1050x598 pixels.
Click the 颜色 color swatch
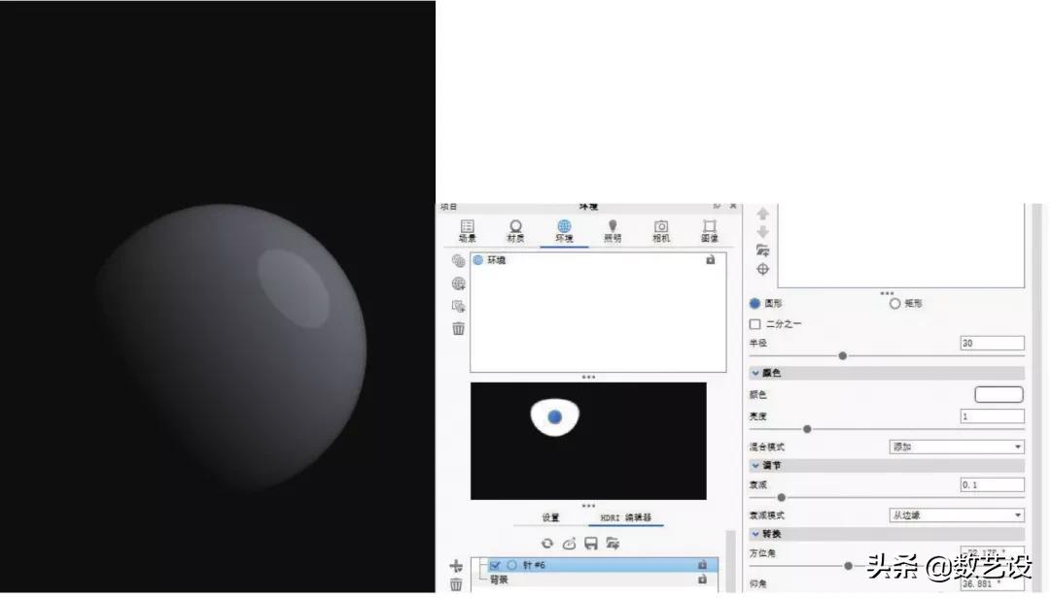[x=997, y=394]
